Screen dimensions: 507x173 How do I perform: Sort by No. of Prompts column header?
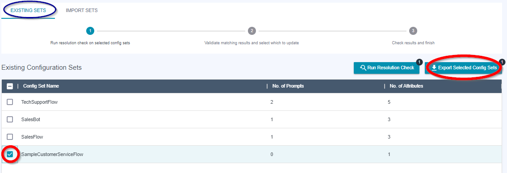pos(288,86)
